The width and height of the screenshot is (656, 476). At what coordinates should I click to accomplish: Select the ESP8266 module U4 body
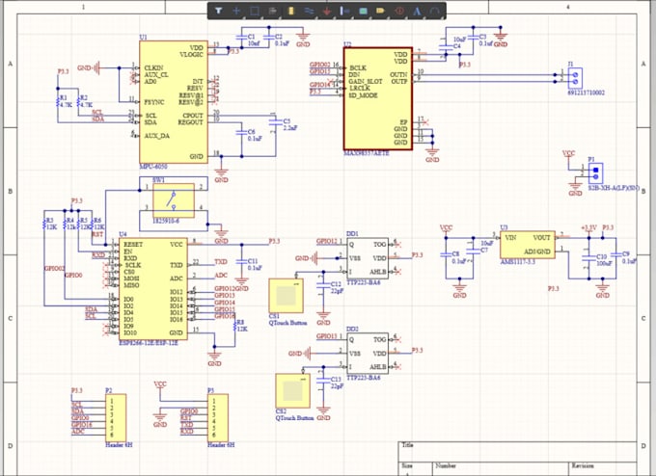[x=153, y=289]
